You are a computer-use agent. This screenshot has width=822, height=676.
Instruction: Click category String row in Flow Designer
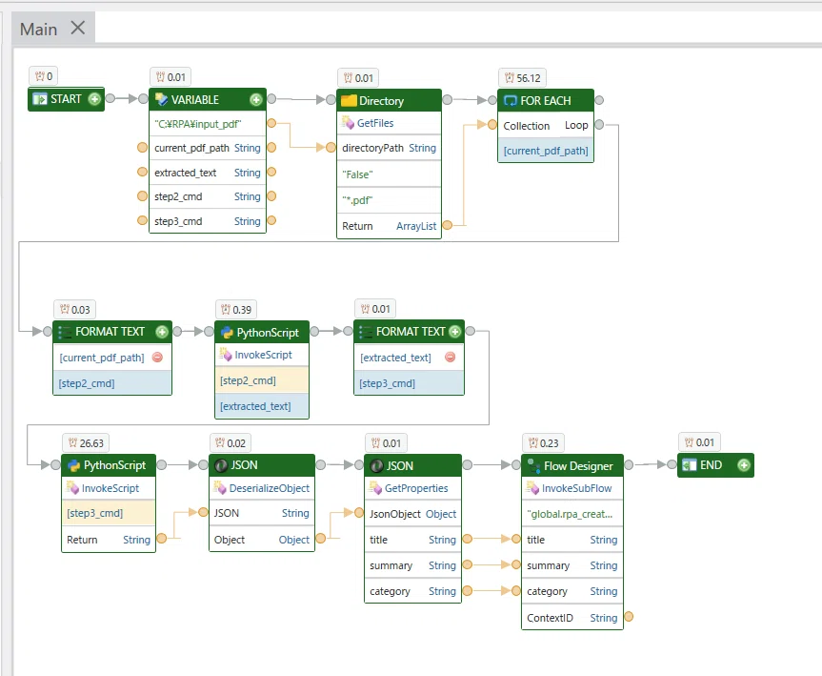point(571,591)
